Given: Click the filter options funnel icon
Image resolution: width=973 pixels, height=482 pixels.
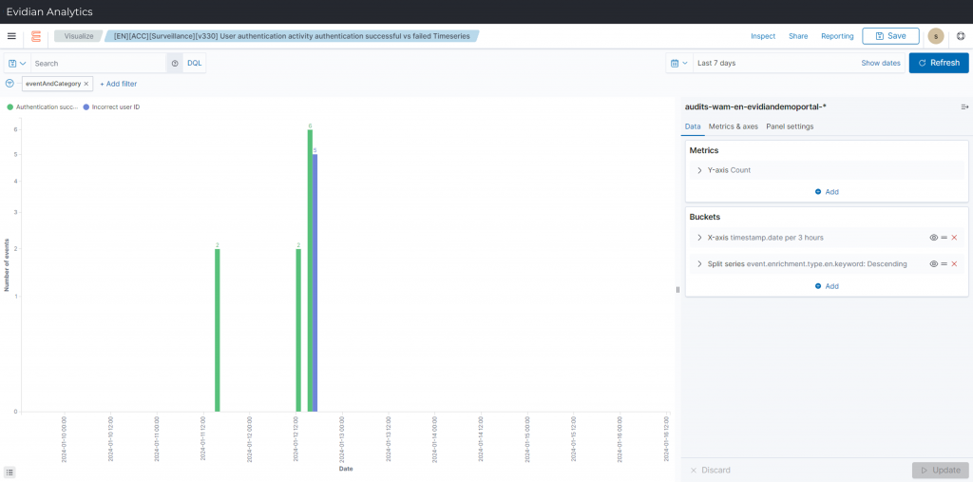Looking at the screenshot, I should [x=10, y=84].
